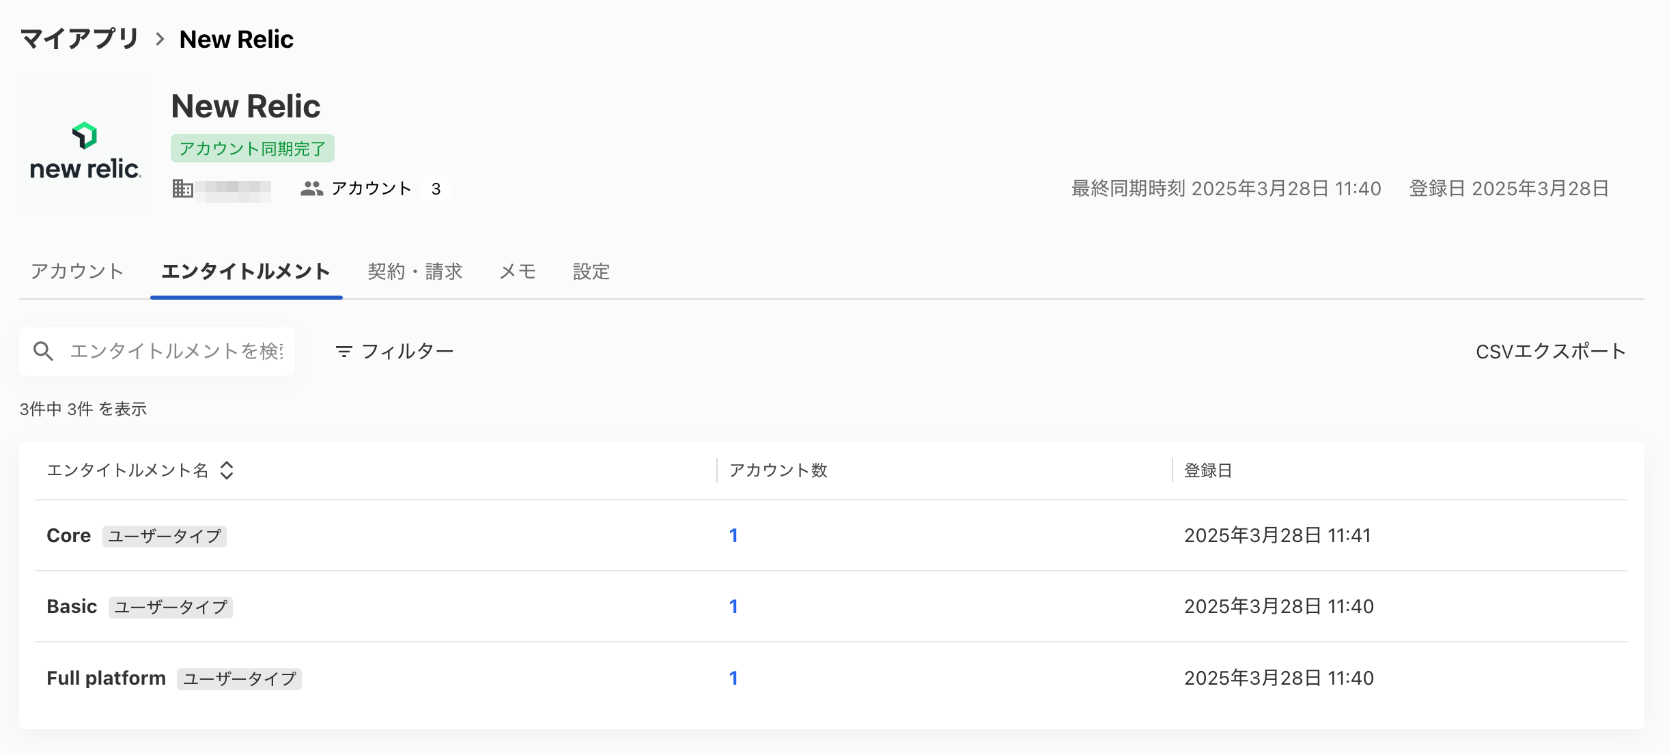Click the Basic row registration date

[x=1279, y=606]
